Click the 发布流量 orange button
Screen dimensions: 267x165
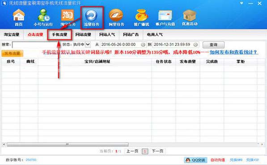coord(12,54)
